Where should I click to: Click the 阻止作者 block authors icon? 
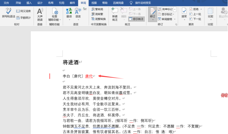pos(224,11)
